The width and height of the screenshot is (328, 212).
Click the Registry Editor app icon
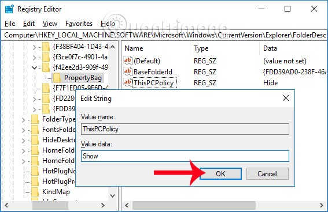(x=9, y=9)
